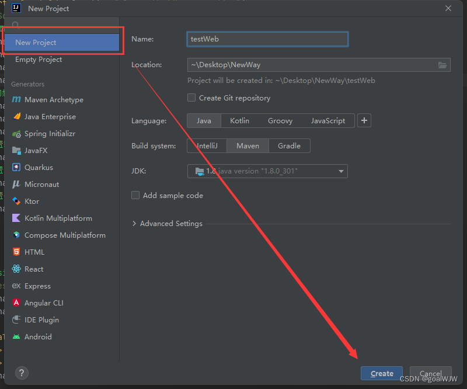467x389 pixels.
Task: Enable the Create Git repository checkbox
Action: click(x=191, y=98)
